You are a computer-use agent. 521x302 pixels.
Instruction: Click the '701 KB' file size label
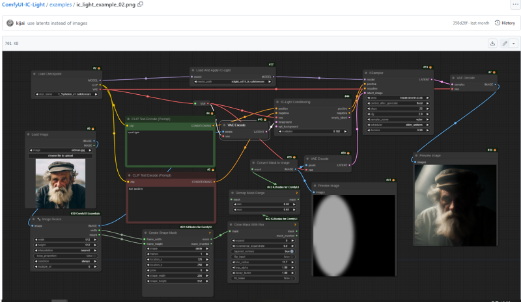coord(12,44)
